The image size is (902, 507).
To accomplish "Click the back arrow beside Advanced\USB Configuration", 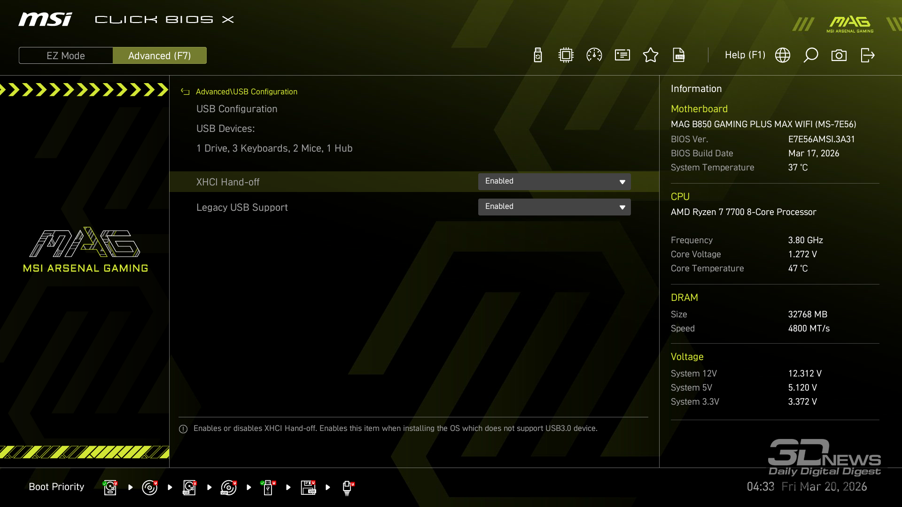I will pyautogui.click(x=185, y=92).
